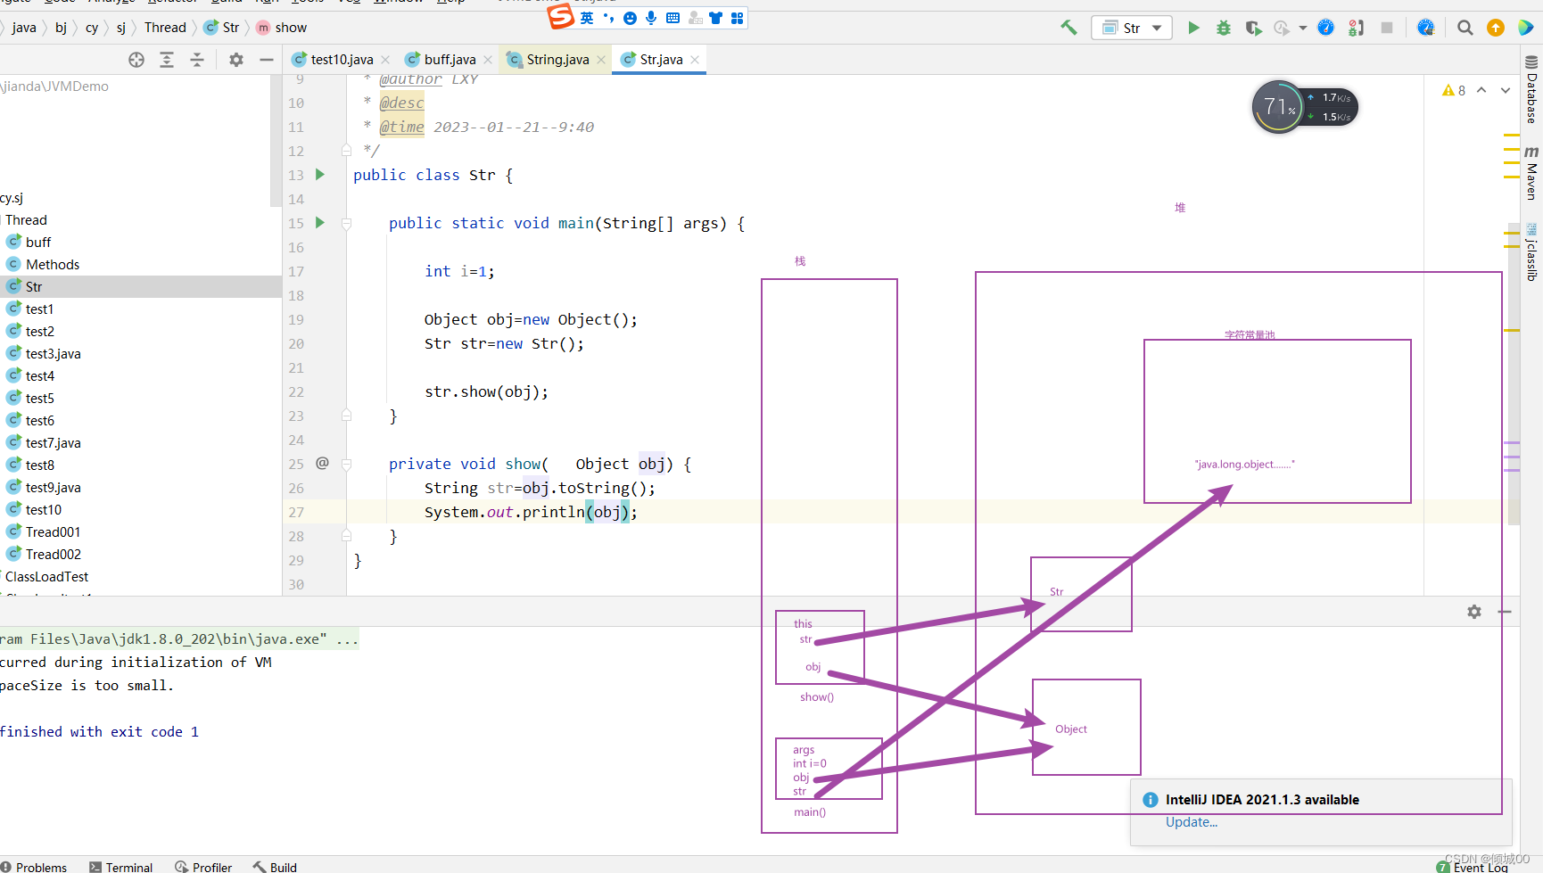Run with Coverage shield icon
1543x873 pixels.
tap(1253, 28)
